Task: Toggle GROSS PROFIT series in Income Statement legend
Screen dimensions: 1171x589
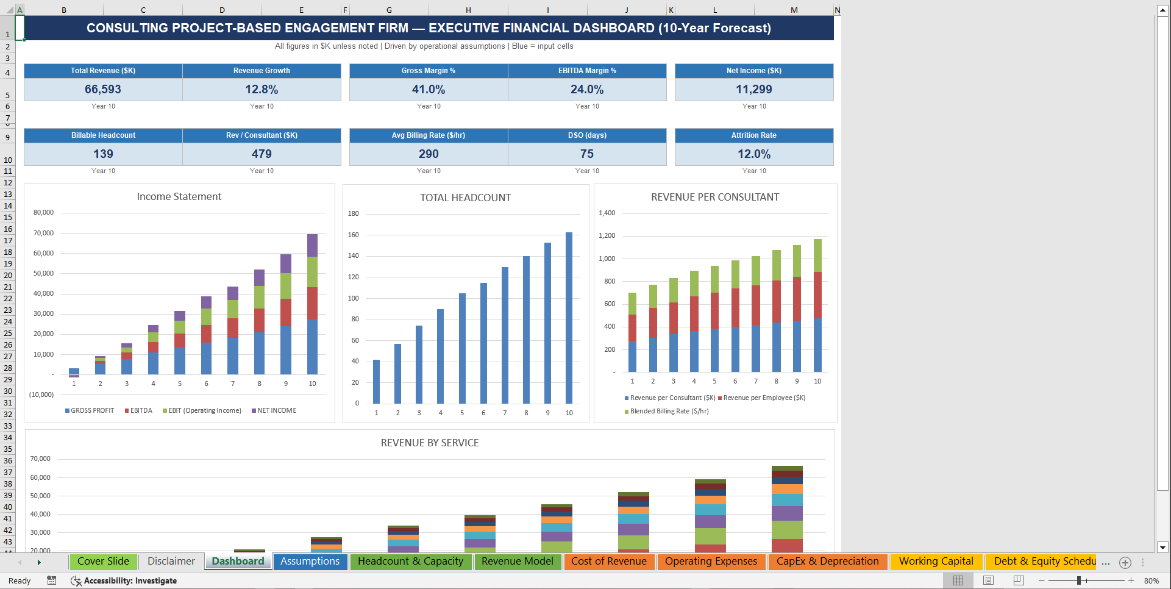Action: (89, 410)
